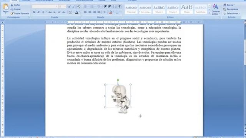Viewport: 246px width, 138px height.
Task: Click the top-right image sizing handle
Action: (131, 85)
